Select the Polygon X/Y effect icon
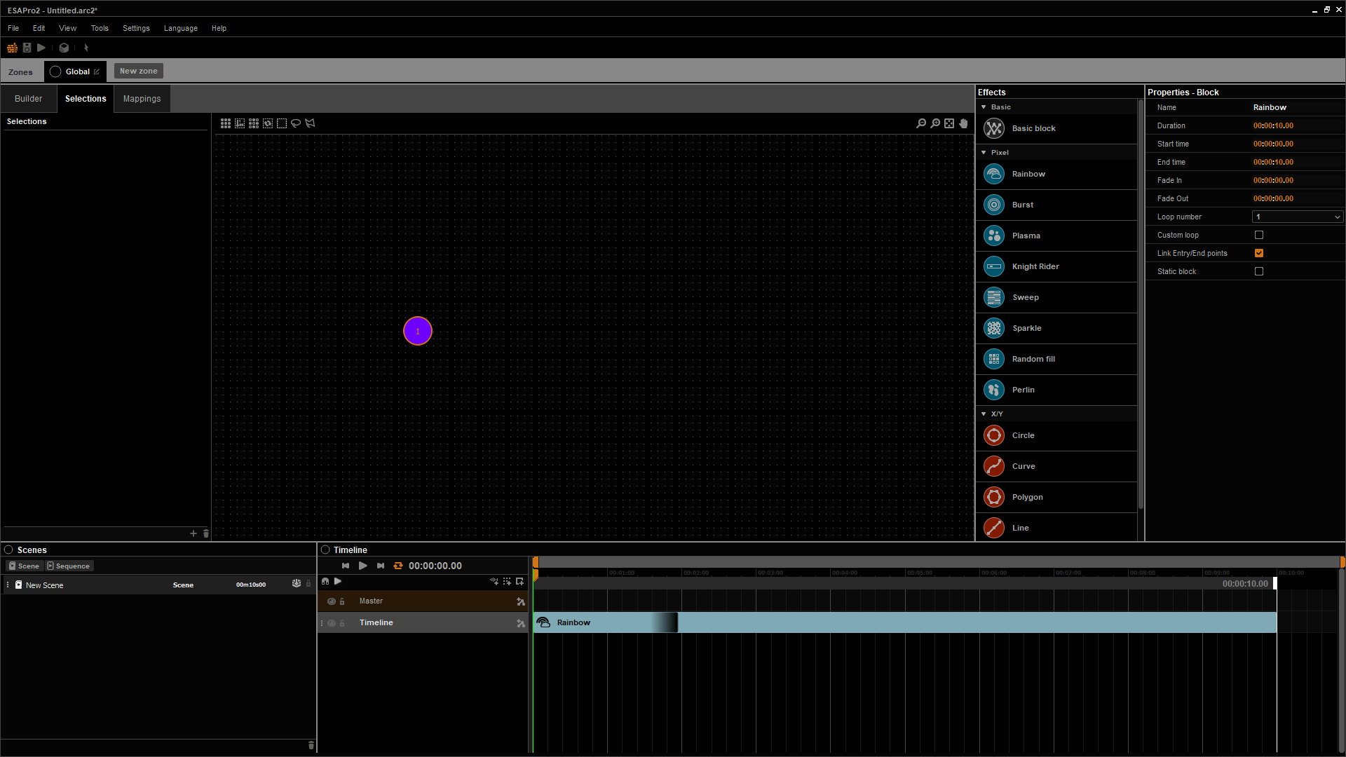 point(994,497)
